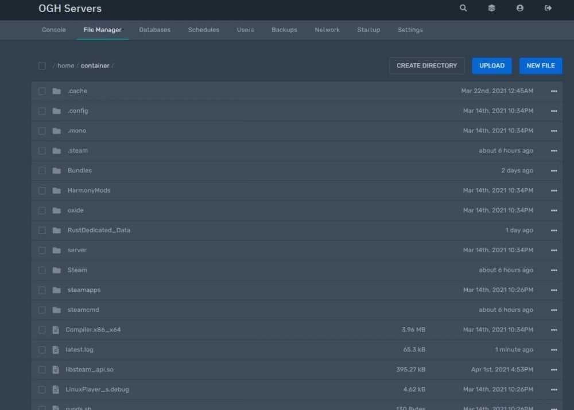Click the blue Upload button
The width and height of the screenshot is (574, 410).
click(491, 66)
